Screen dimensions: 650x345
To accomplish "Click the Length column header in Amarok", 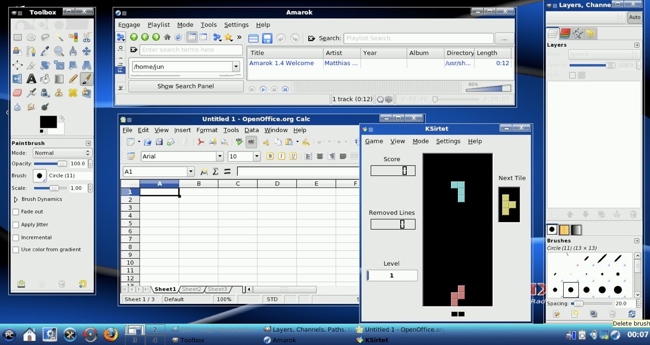I will (493, 53).
